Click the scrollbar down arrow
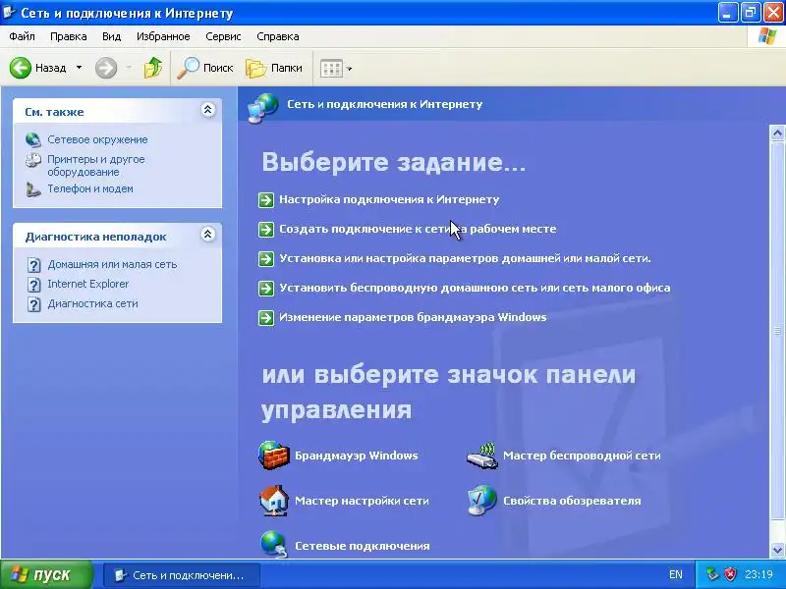This screenshot has width=786, height=589. click(x=777, y=550)
